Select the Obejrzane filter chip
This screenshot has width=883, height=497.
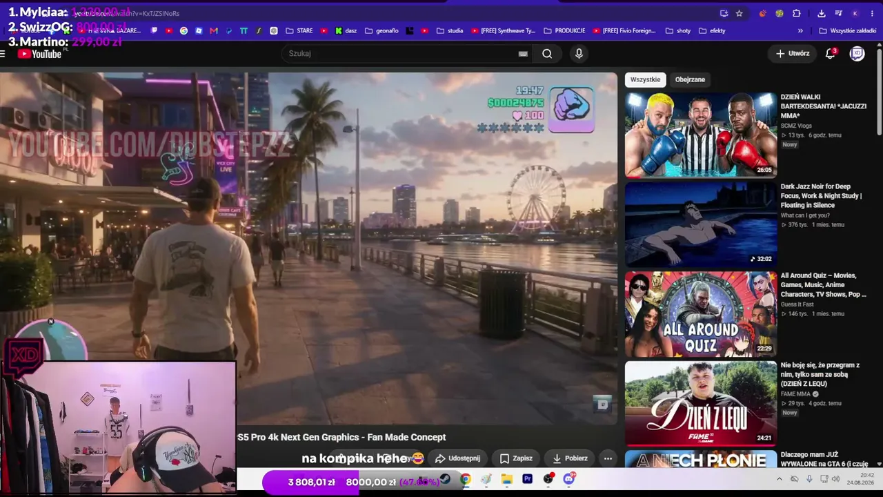click(x=690, y=79)
